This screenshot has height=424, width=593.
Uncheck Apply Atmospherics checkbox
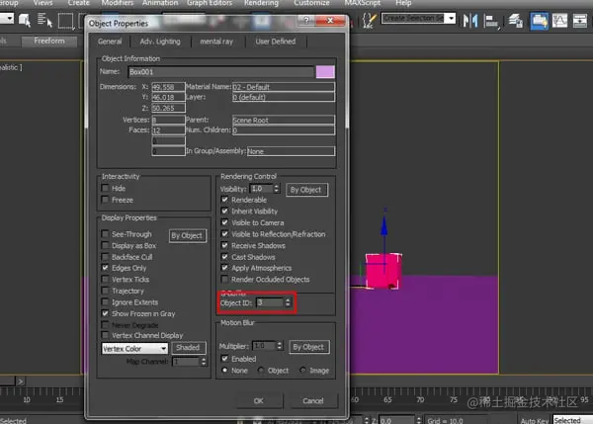pos(224,268)
